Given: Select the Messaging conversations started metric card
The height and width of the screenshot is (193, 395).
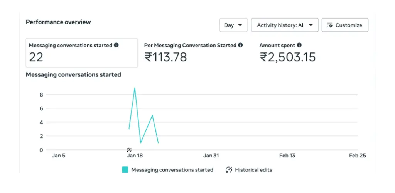Looking at the screenshot, I should 81,53.
